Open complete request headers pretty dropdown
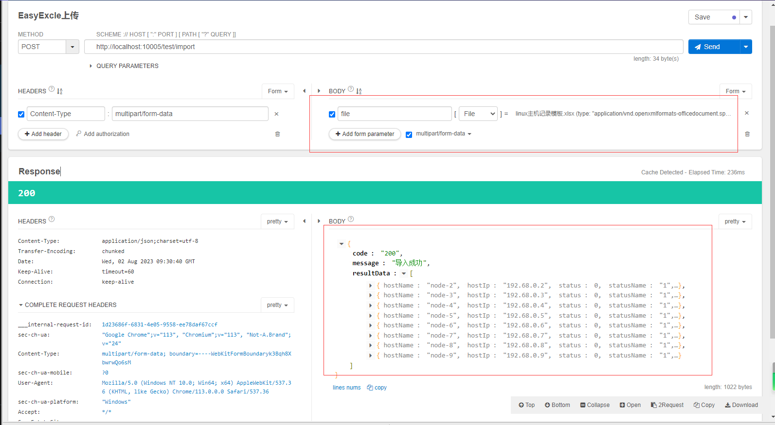The image size is (775, 425). pos(277,305)
